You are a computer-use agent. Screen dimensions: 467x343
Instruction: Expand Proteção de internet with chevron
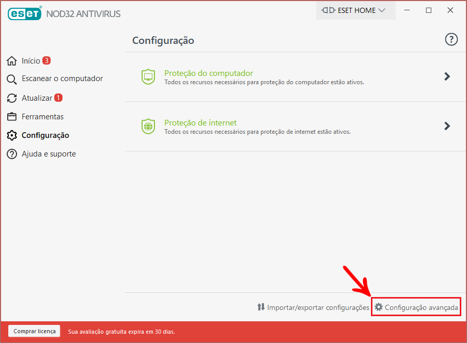coord(447,126)
